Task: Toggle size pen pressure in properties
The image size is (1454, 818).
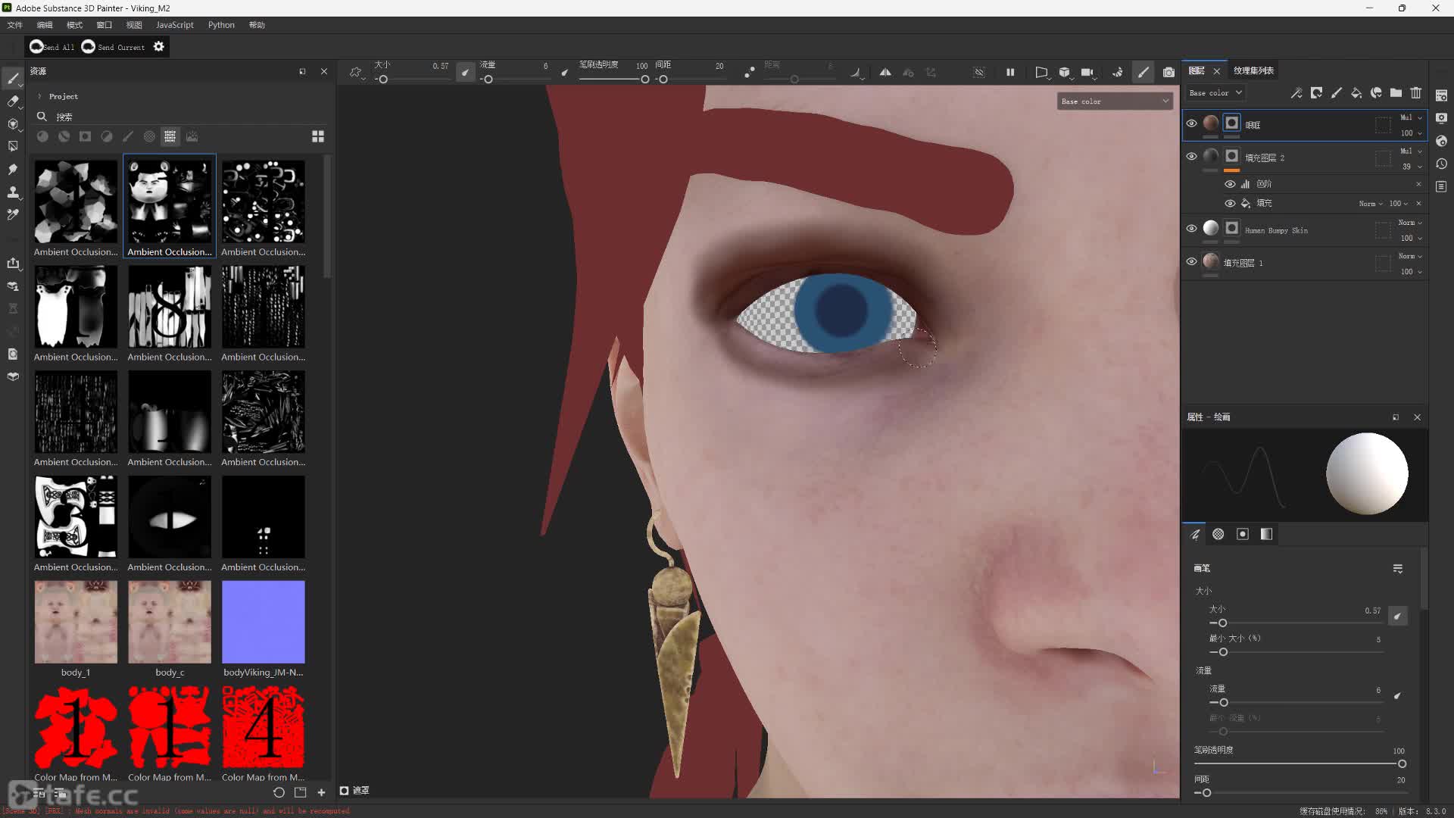Action: (1398, 617)
